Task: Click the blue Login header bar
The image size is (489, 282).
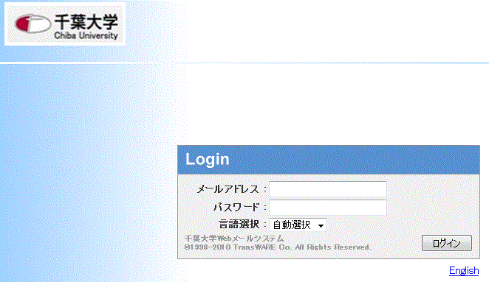Action: pos(329,160)
